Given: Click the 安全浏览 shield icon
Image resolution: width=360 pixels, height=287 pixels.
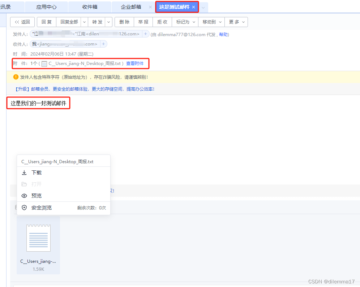Looking at the screenshot, I should point(25,208).
